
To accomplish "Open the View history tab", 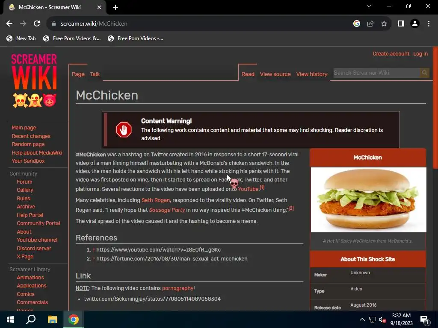I will 312,74.
